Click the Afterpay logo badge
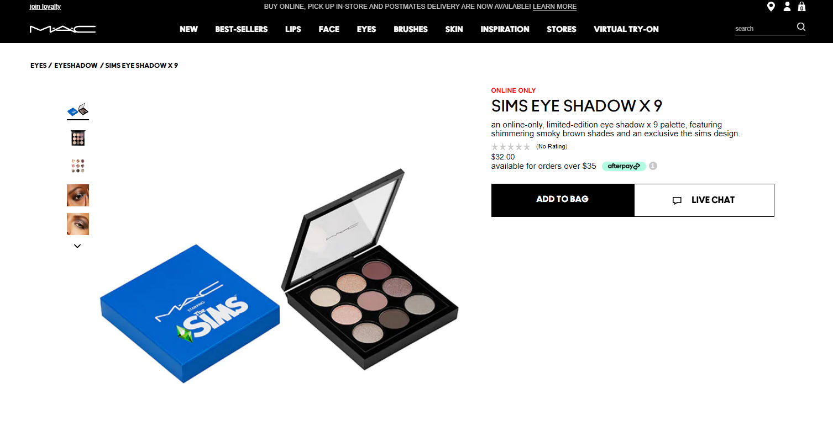This screenshot has width=833, height=421. pos(624,166)
